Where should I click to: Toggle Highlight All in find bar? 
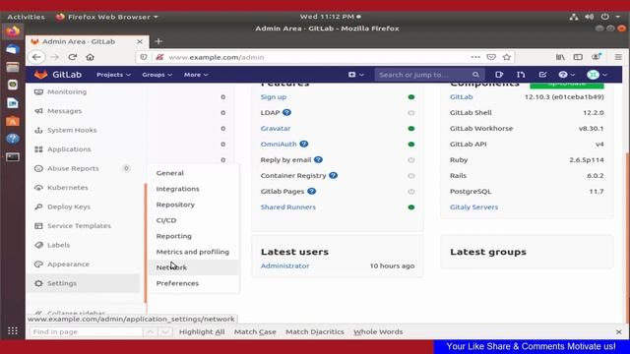[x=202, y=332]
